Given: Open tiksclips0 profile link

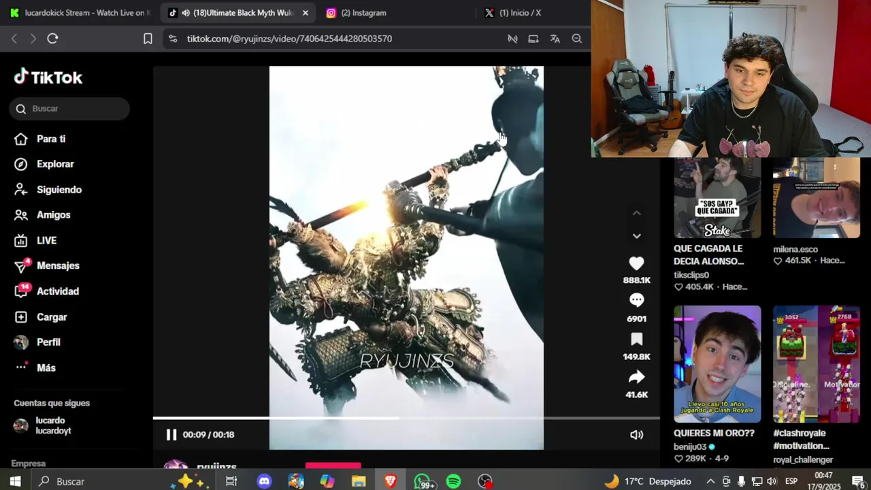Looking at the screenshot, I should click(691, 276).
